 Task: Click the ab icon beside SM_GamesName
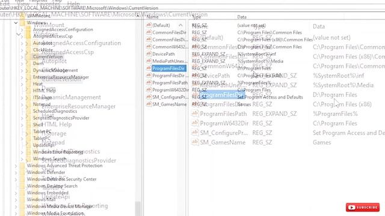pyautogui.click(x=149, y=104)
